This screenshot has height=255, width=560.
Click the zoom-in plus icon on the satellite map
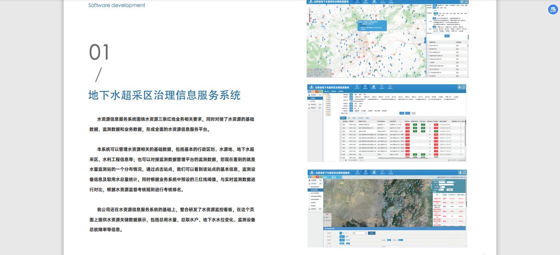tap(325, 181)
